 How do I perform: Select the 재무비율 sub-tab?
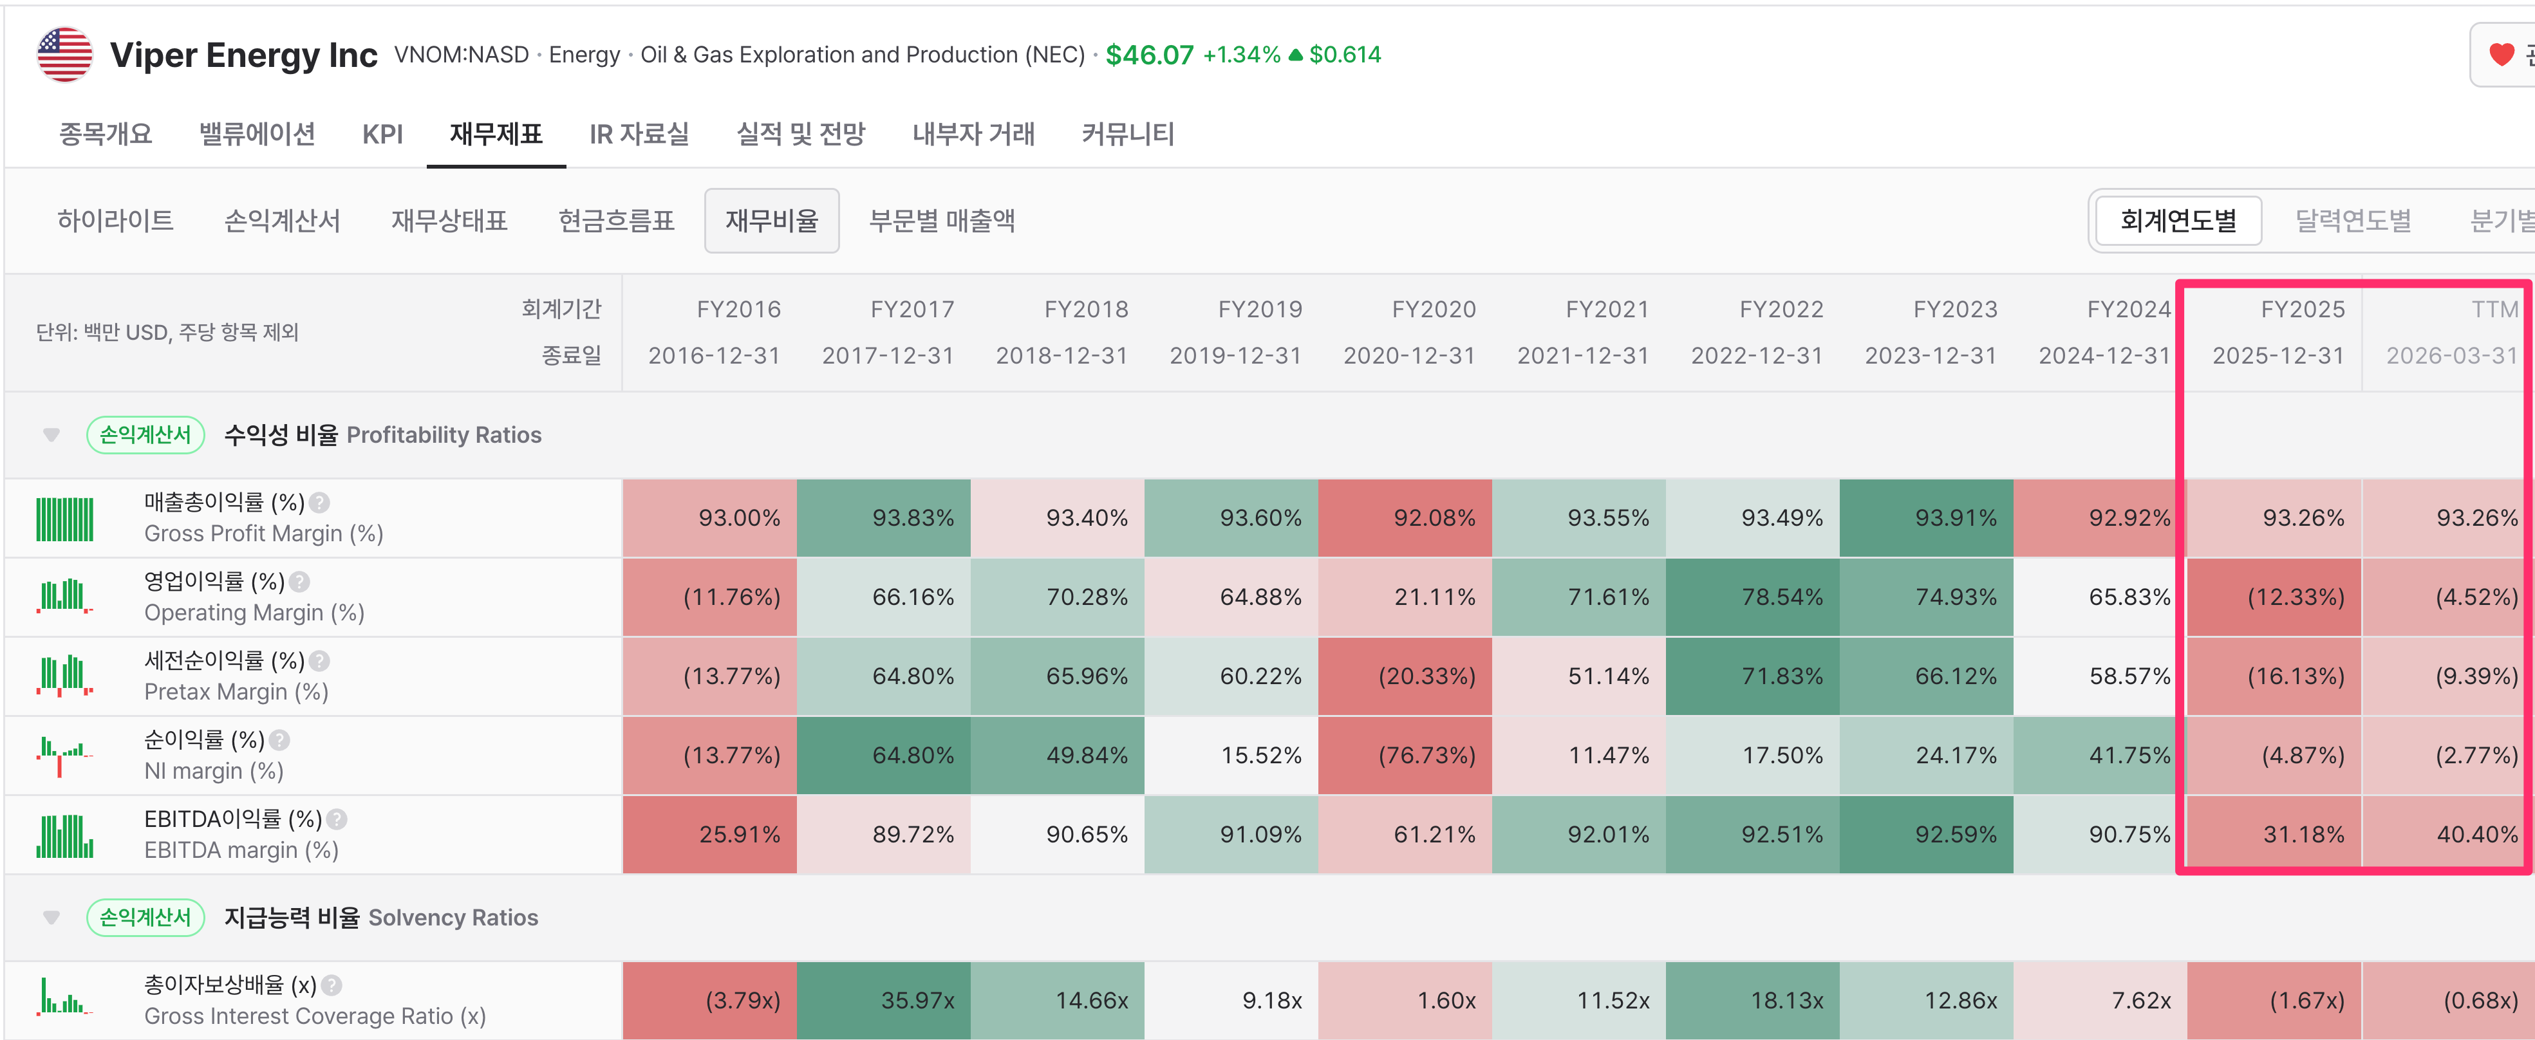[772, 220]
